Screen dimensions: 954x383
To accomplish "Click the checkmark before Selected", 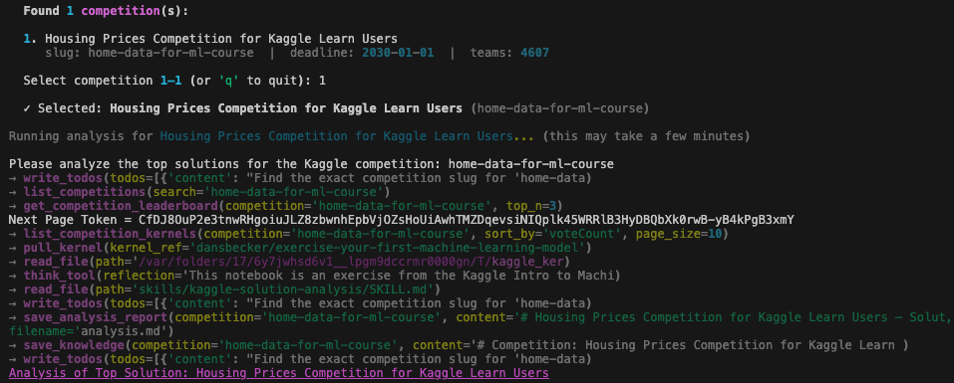I will 27,108.
